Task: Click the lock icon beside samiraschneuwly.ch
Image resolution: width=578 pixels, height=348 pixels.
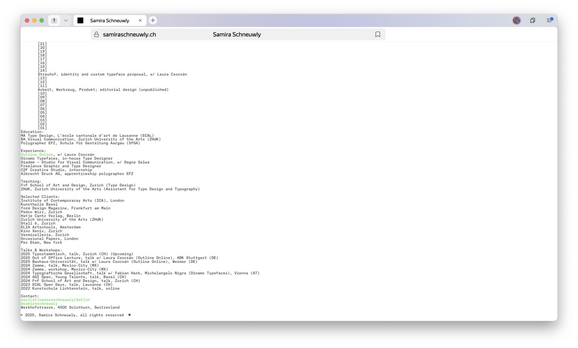Action: pos(96,34)
